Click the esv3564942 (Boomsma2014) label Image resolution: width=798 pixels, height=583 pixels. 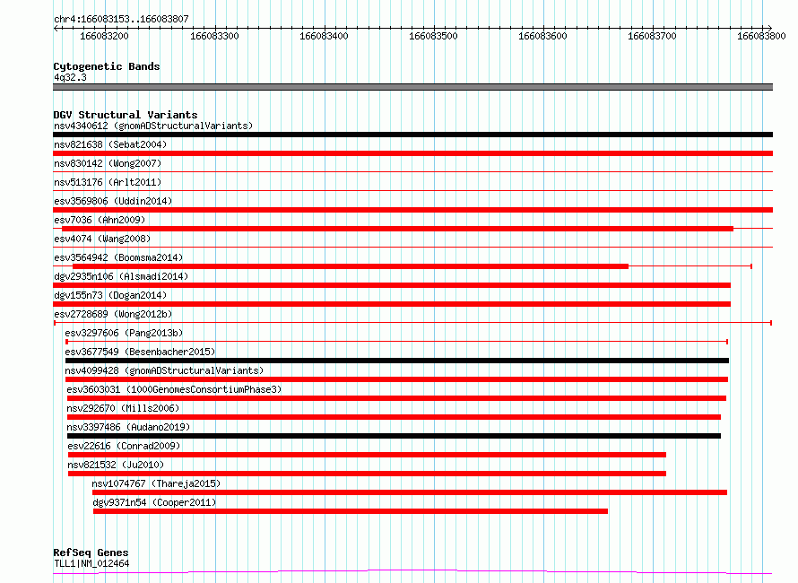coord(118,257)
